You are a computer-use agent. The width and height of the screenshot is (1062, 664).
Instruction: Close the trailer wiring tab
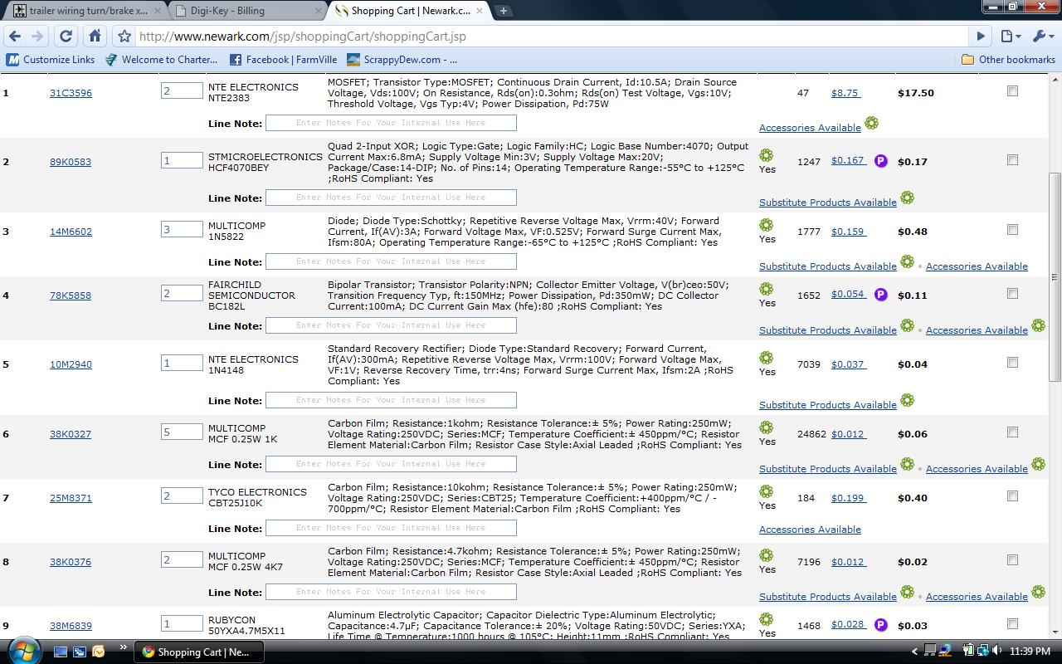(157, 11)
